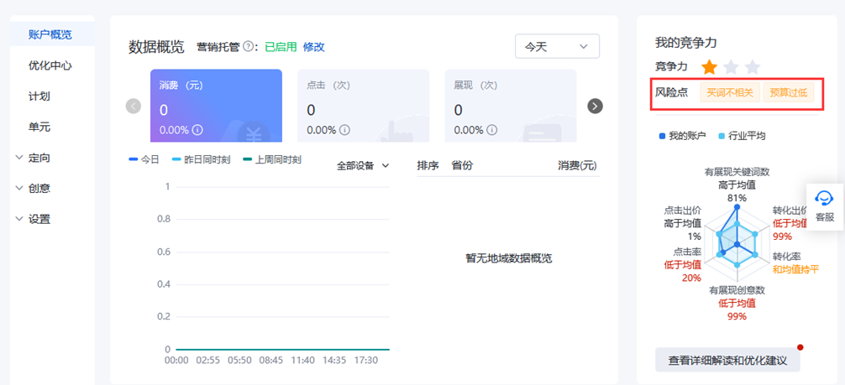
Task: Click the info icon in the 消费 card
Action: pos(197,130)
